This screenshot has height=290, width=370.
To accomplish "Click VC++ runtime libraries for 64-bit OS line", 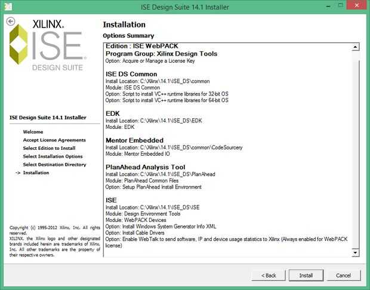I will [x=167, y=100].
